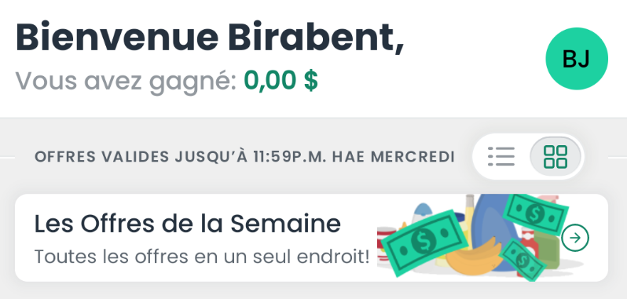Click the red ketchup bottle graphic
This screenshot has width=627, height=299.
coord(527,247)
